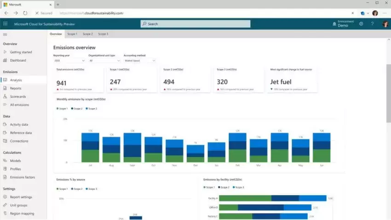Screen dimensions: 391x220
Task: Open the Organizational unit type dropdown
Action: (x=104, y=61)
